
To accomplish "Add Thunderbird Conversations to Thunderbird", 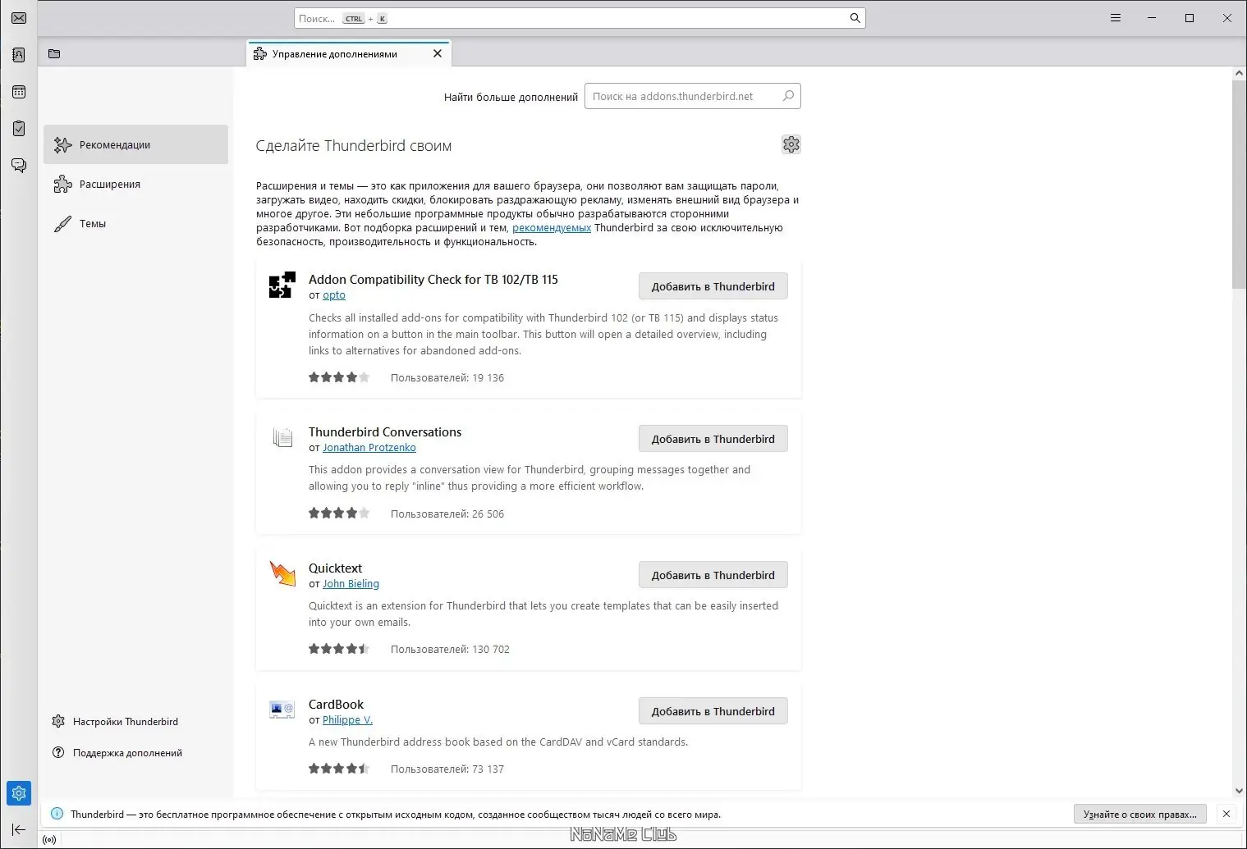I will pos(713,439).
